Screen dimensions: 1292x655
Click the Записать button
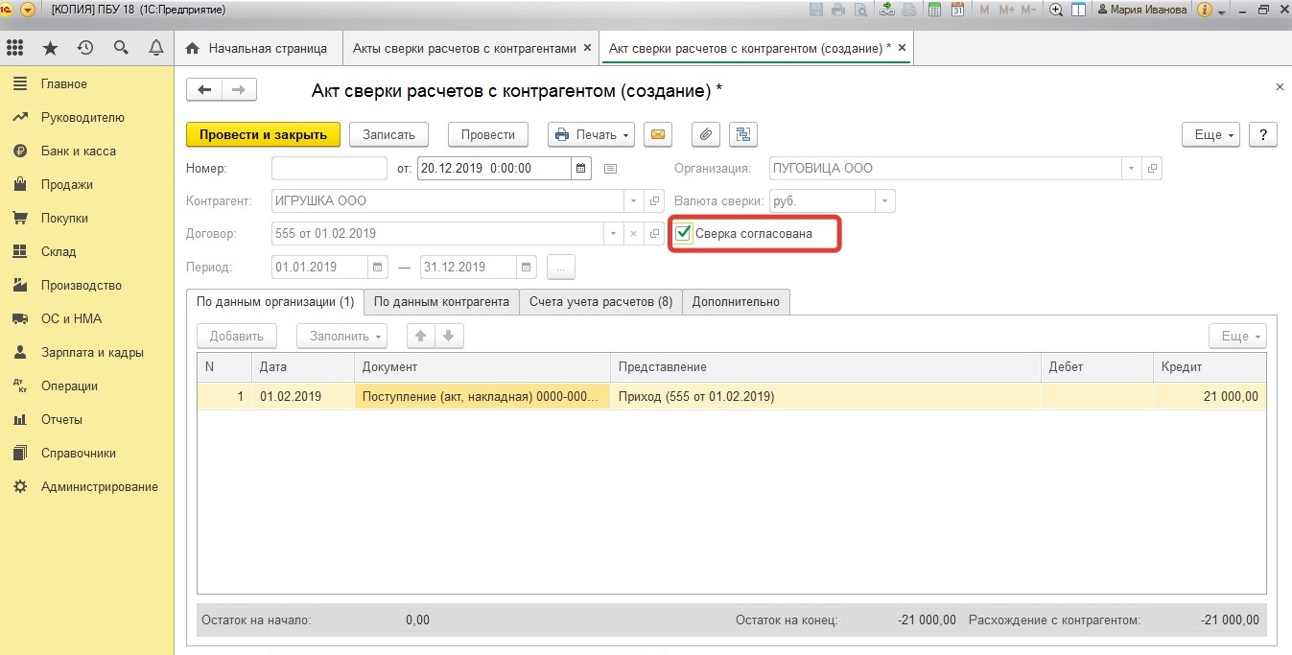[x=388, y=135]
